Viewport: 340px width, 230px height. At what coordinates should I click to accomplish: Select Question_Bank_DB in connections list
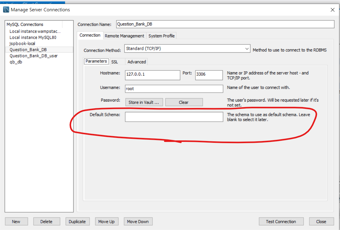tap(39, 50)
